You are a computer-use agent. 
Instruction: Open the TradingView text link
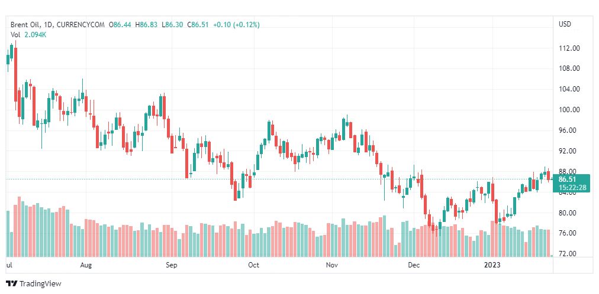coord(40,284)
